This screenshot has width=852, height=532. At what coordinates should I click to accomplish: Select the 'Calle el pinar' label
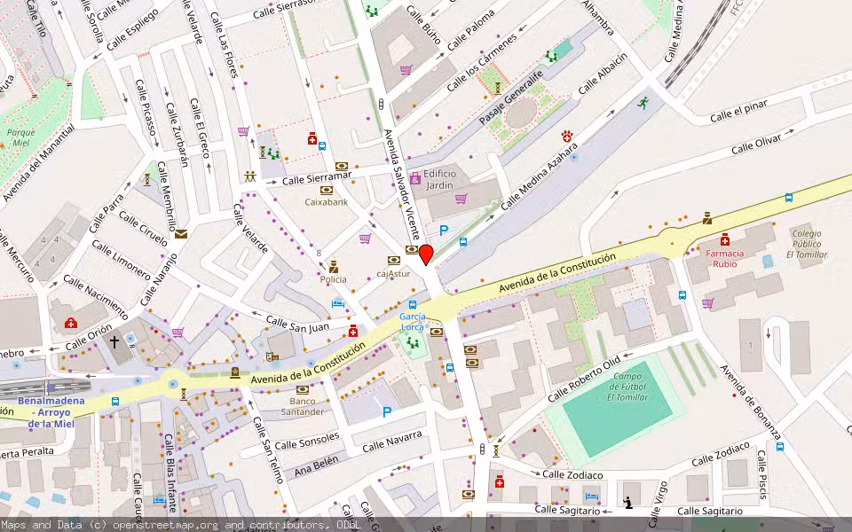tap(738, 112)
